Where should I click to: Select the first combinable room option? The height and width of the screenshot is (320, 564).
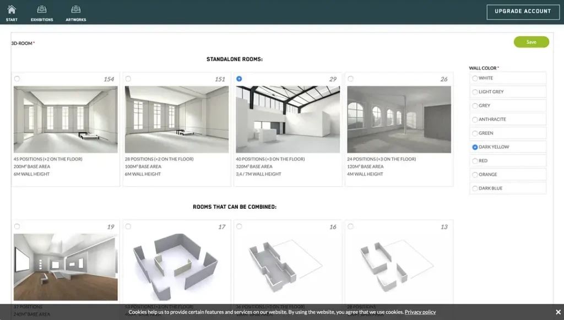[x=16, y=226]
